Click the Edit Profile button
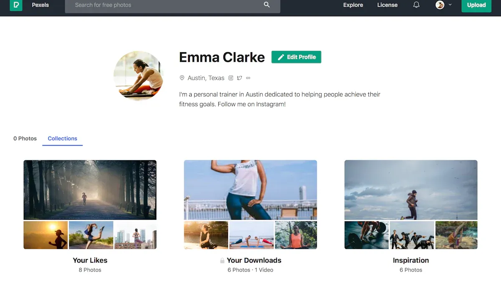 (x=296, y=57)
